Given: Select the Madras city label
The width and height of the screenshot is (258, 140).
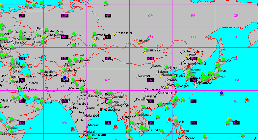Looking at the screenshot, I should [x=93, y=125].
